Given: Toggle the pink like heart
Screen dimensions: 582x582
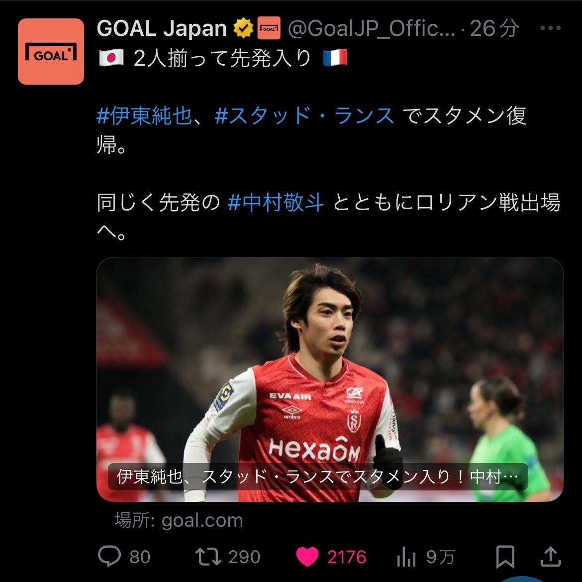Looking at the screenshot, I should [x=307, y=557].
